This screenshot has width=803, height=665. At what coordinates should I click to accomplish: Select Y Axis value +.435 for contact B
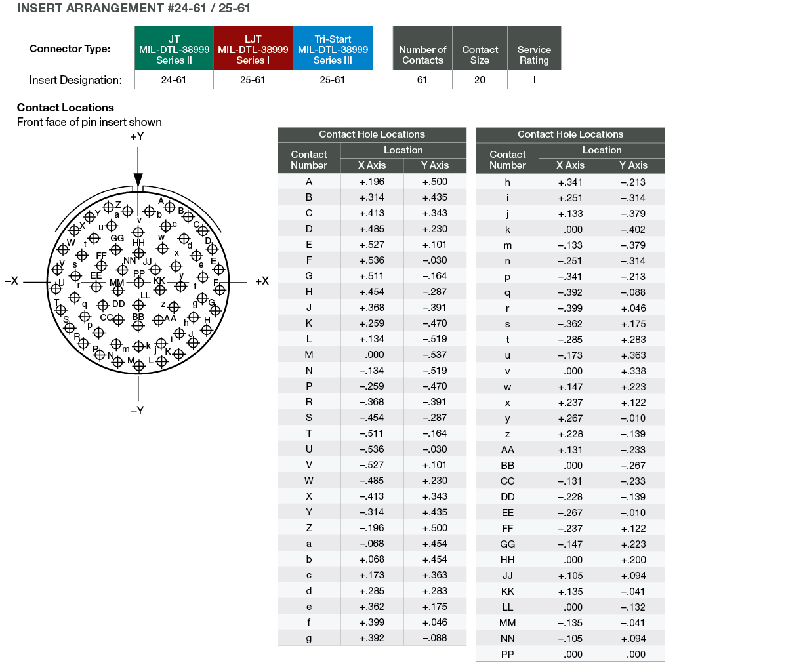(x=434, y=197)
